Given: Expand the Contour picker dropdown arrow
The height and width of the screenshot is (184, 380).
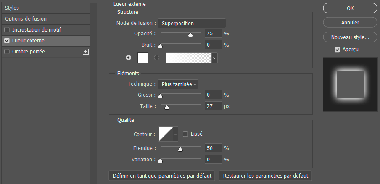Looking at the screenshot, I should 175,134.
